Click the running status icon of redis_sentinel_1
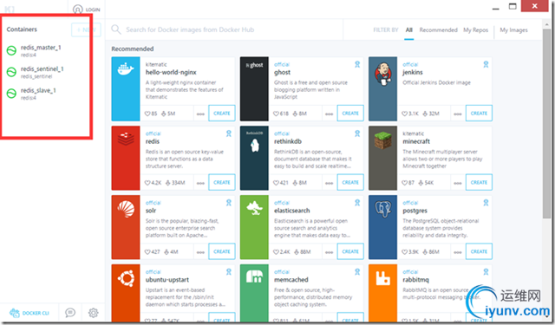The height and width of the screenshot is (325, 555). click(11, 72)
